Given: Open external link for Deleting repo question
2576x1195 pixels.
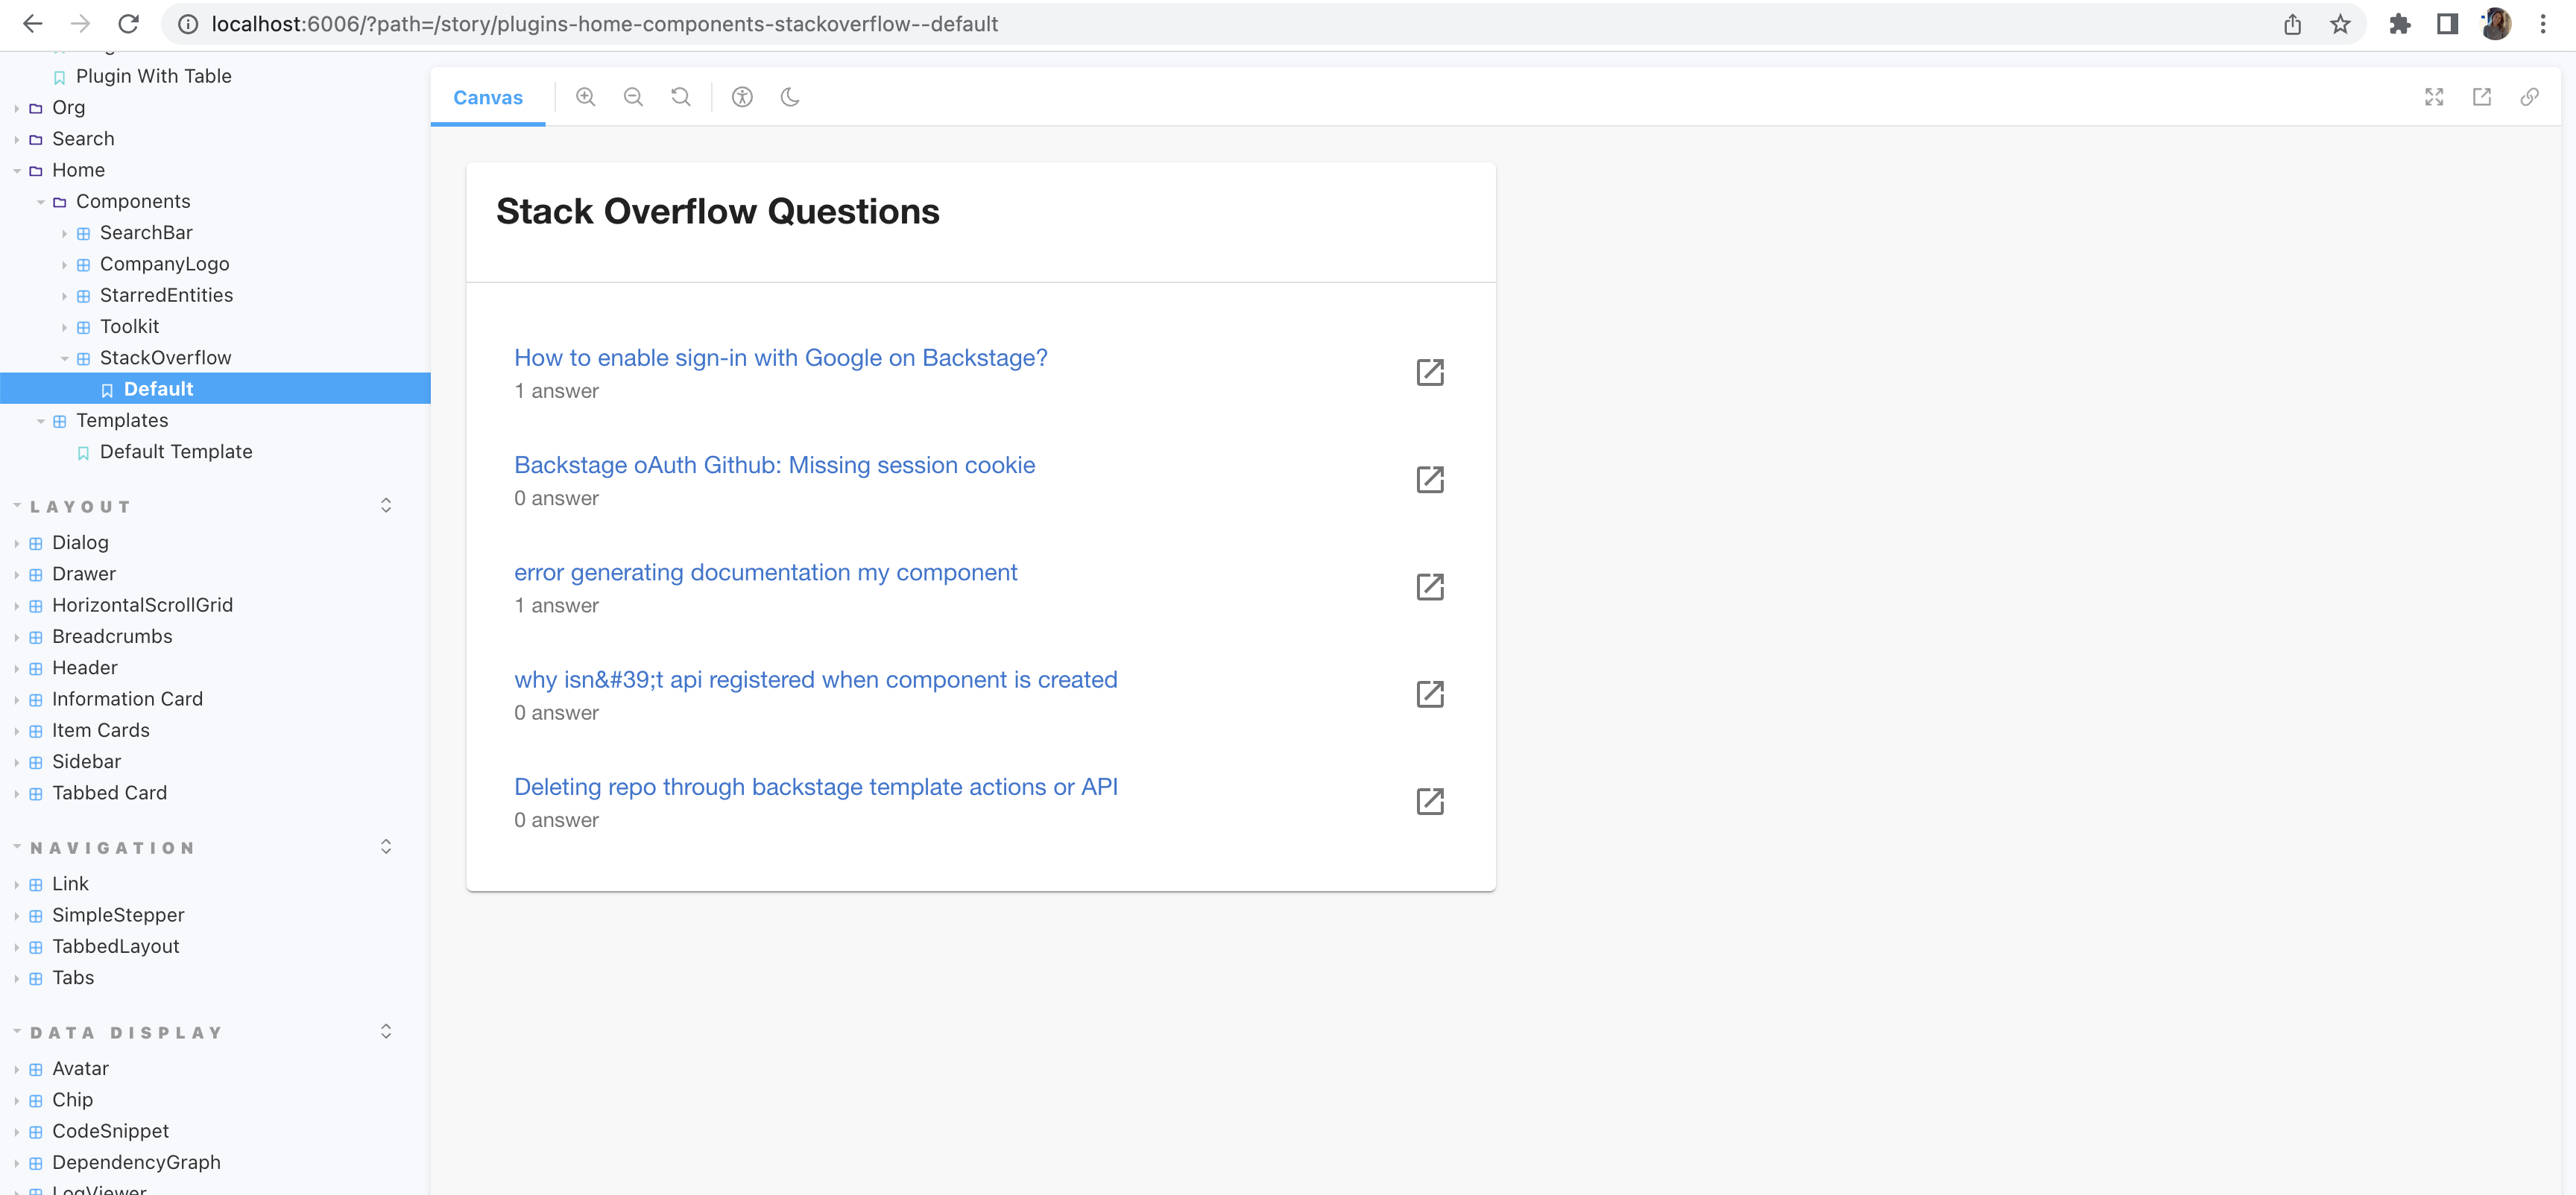Looking at the screenshot, I should coord(1430,802).
